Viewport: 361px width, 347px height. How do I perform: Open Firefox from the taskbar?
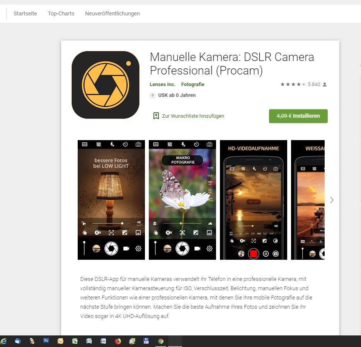pos(118,341)
